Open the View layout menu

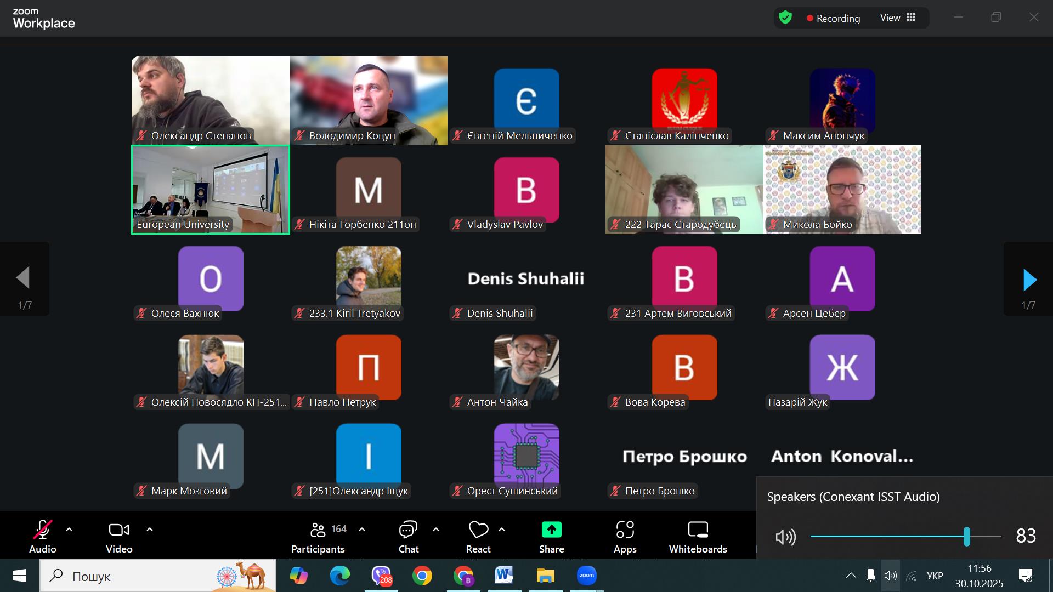(x=898, y=18)
